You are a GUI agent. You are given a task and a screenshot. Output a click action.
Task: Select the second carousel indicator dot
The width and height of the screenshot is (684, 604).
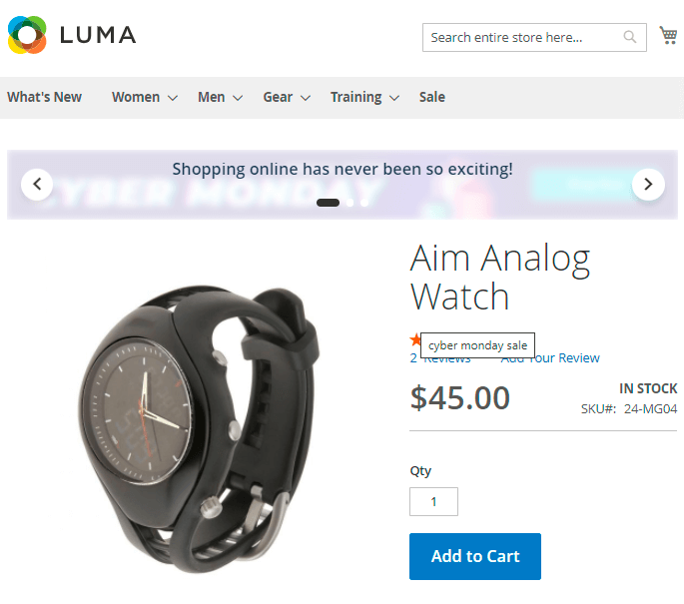pyautogui.click(x=349, y=203)
